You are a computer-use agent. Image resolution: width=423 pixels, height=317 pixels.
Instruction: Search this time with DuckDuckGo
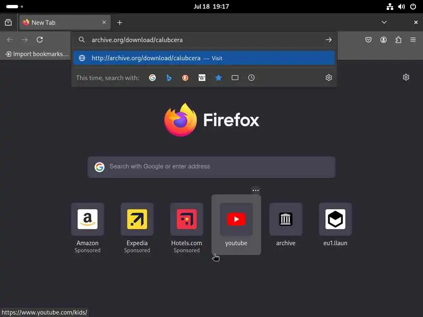(x=185, y=78)
